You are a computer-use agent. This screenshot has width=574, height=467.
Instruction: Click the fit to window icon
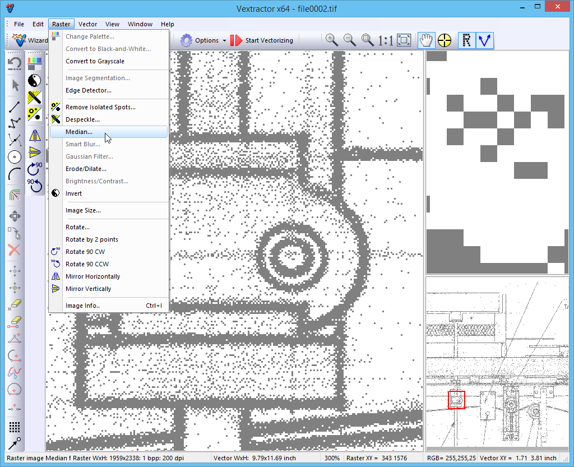click(x=404, y=40)
